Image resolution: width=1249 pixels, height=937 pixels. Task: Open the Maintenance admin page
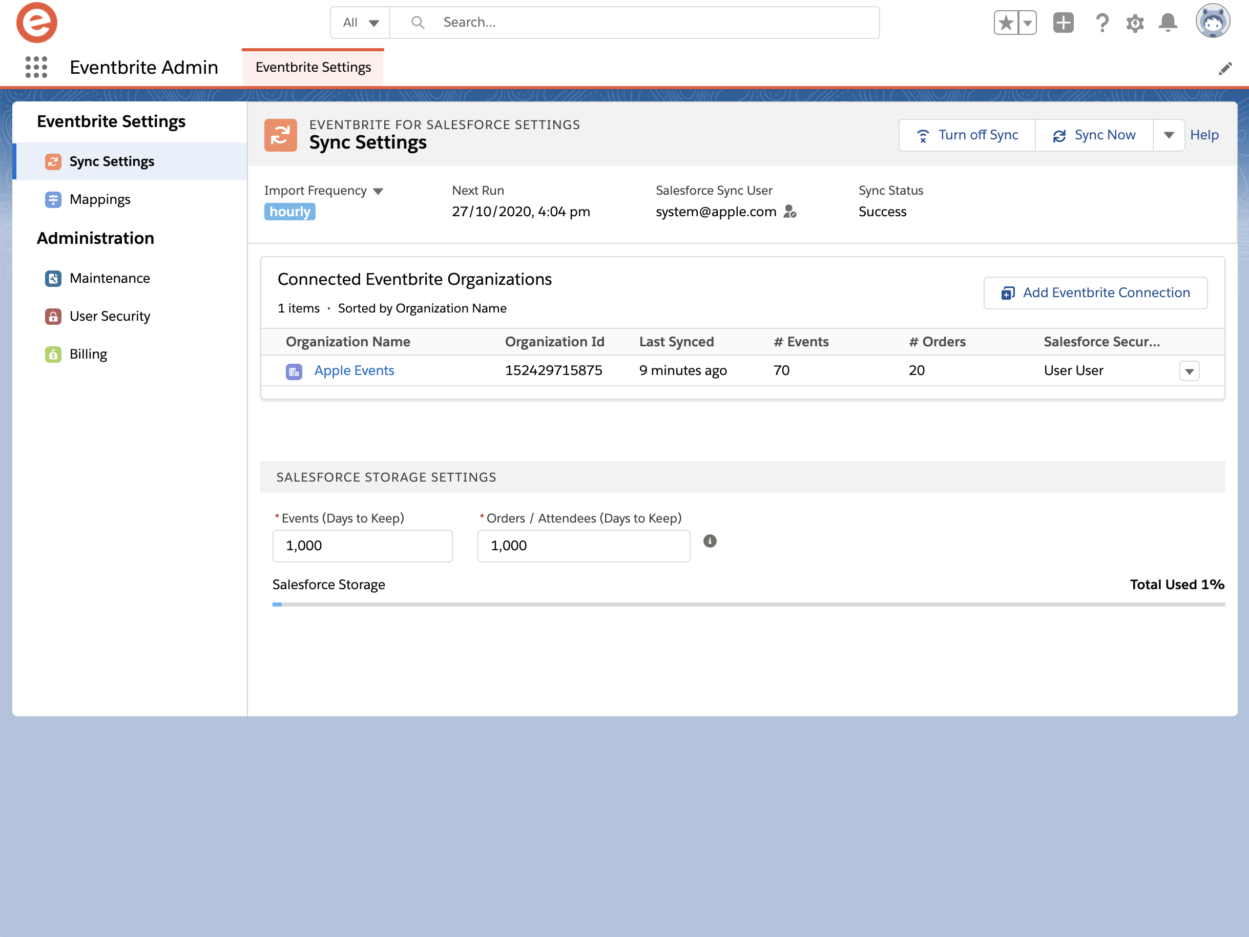pos(130,279)
